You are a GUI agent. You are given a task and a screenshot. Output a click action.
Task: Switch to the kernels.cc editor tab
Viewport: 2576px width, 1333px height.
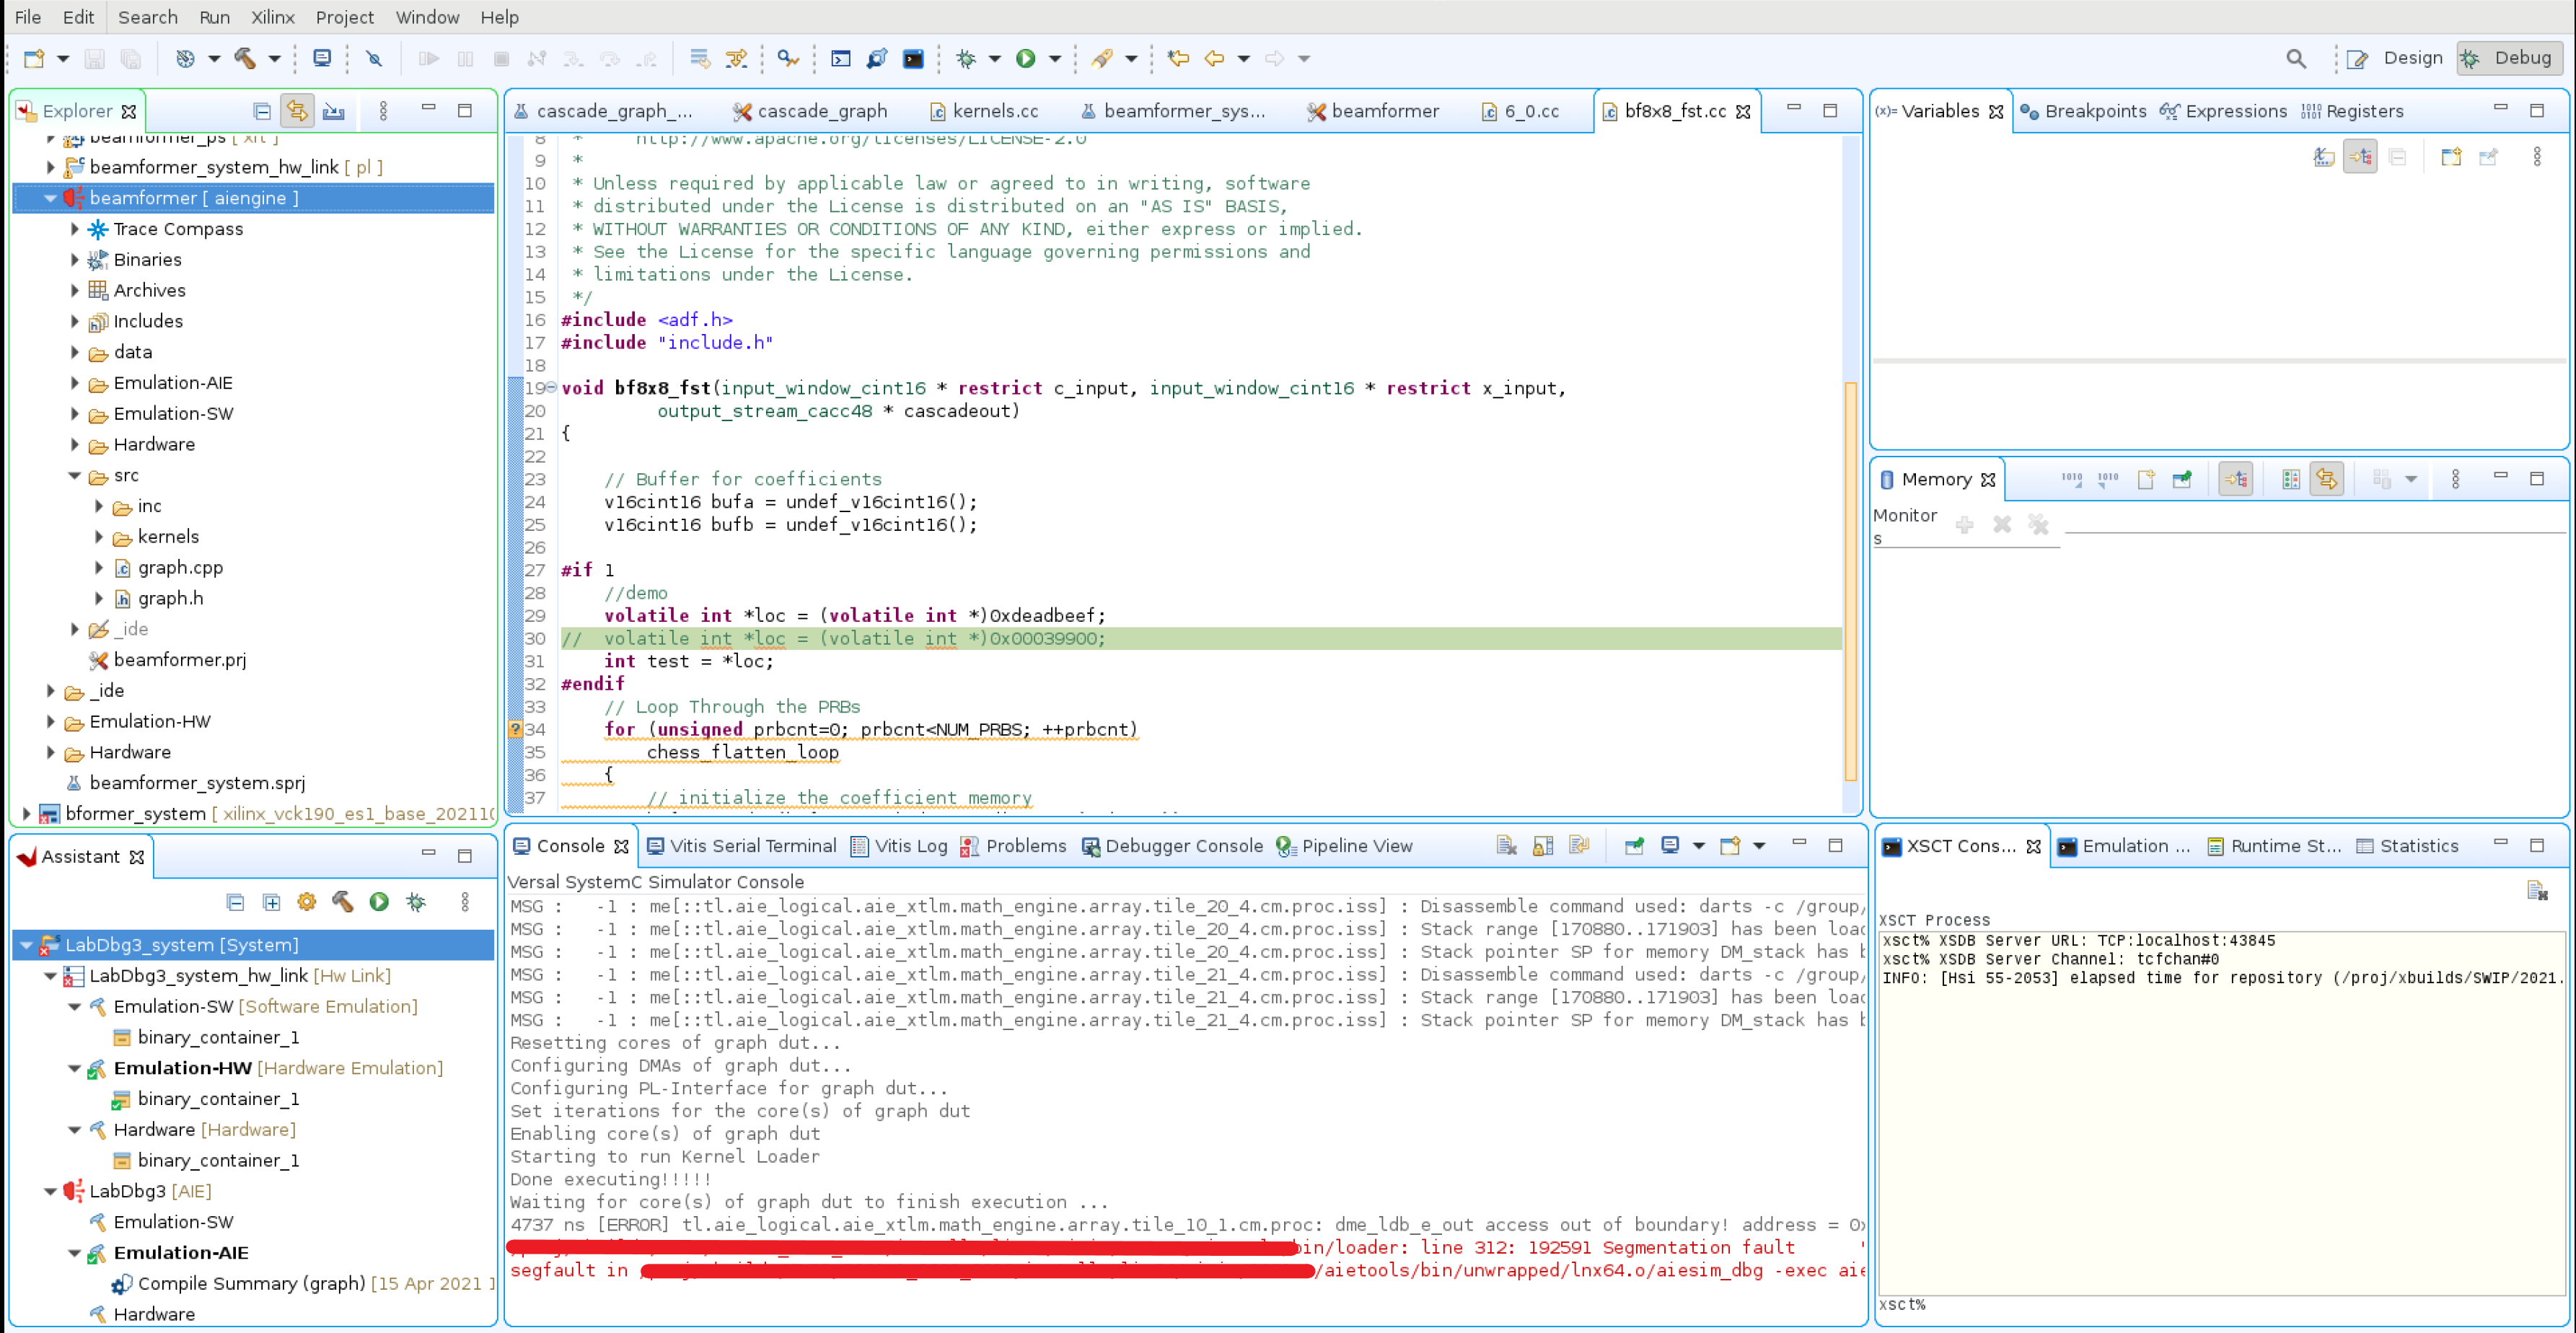click(994, 111)
